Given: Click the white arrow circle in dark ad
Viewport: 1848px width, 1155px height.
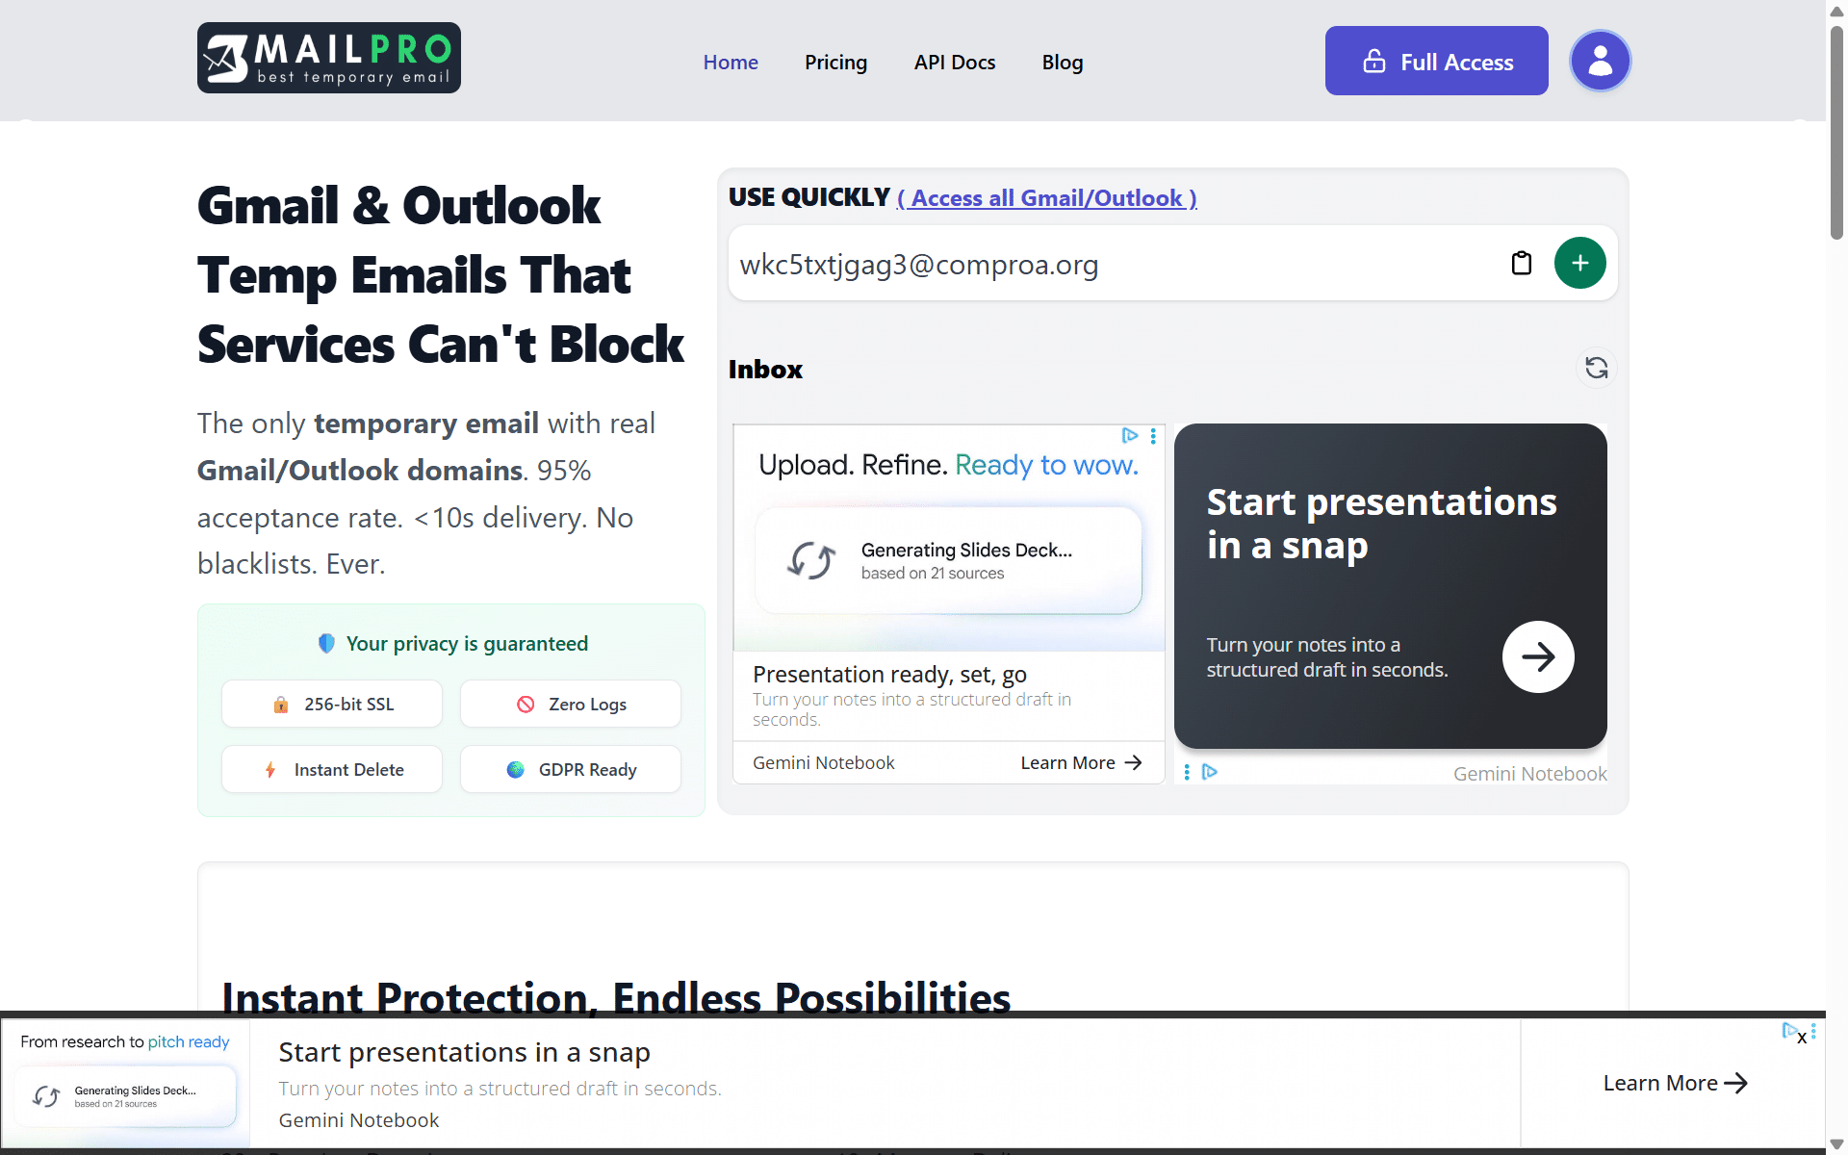Looking at the screenshot, I should point(1538,656).
